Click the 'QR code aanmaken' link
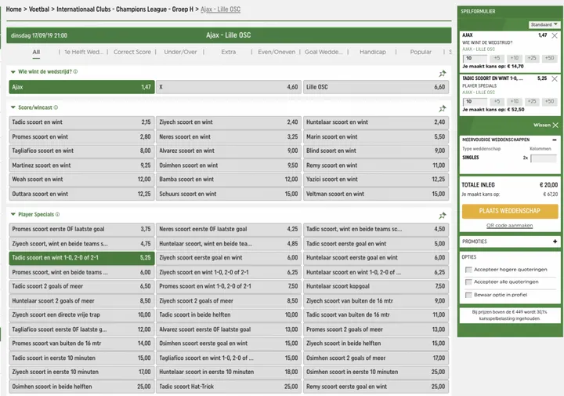Viewport: 564px width, 396px height. coord(509,225)
